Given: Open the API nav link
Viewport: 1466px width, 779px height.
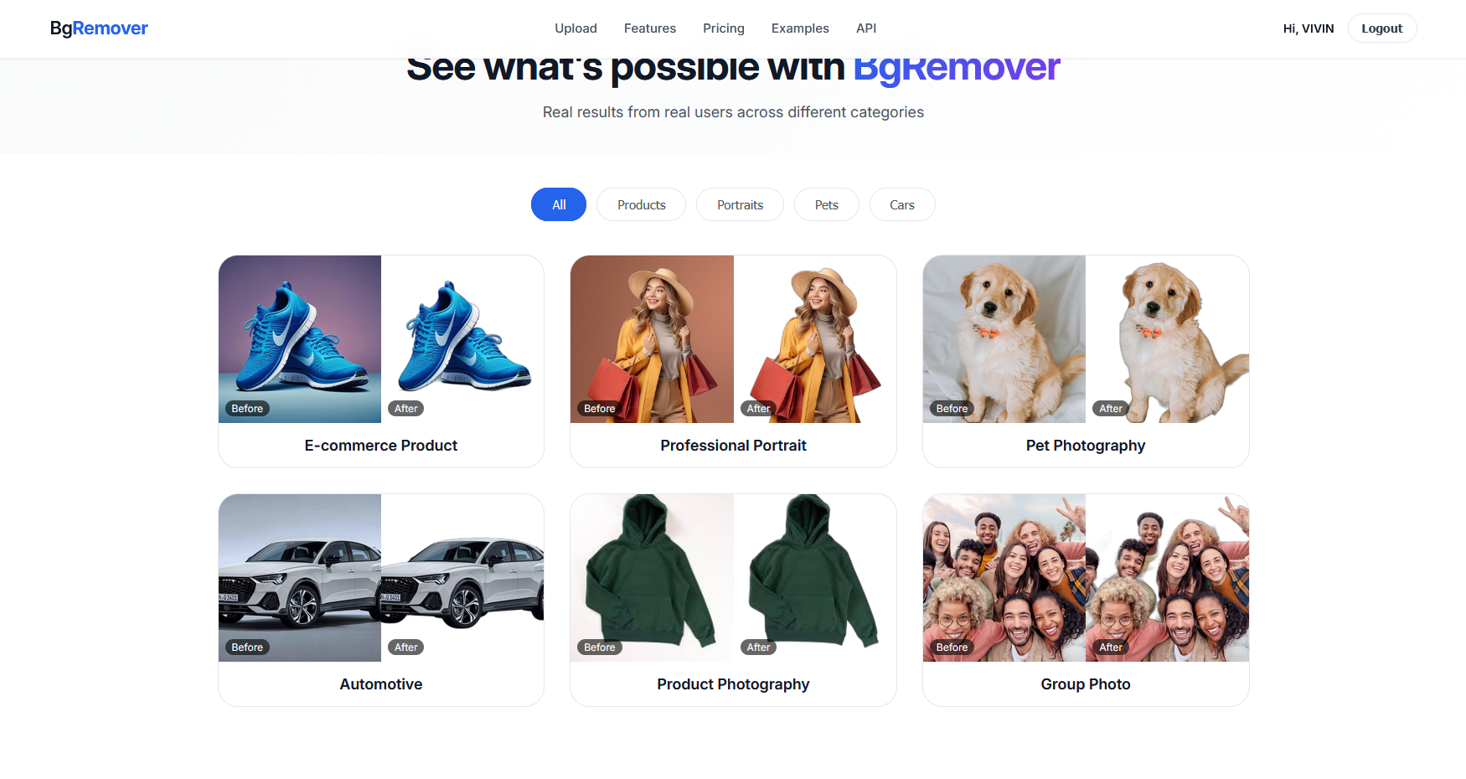Looking at the screenshot, I should click(x=866, y=28).
